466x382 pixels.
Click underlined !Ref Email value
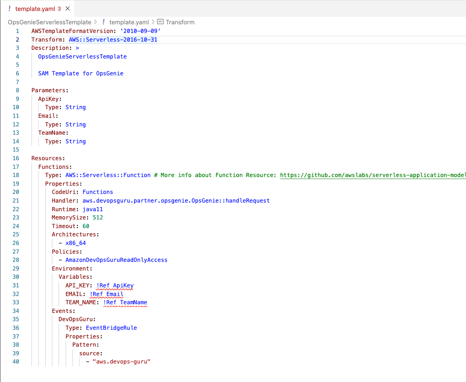coord(106,294)
